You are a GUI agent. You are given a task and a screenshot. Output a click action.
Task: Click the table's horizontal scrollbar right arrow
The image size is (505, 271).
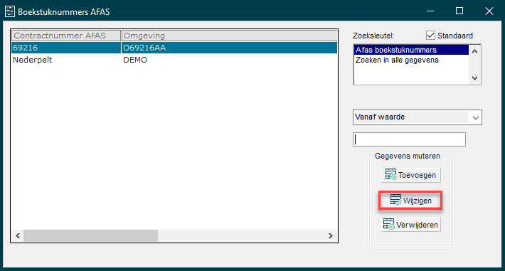(x=331, y=236)
